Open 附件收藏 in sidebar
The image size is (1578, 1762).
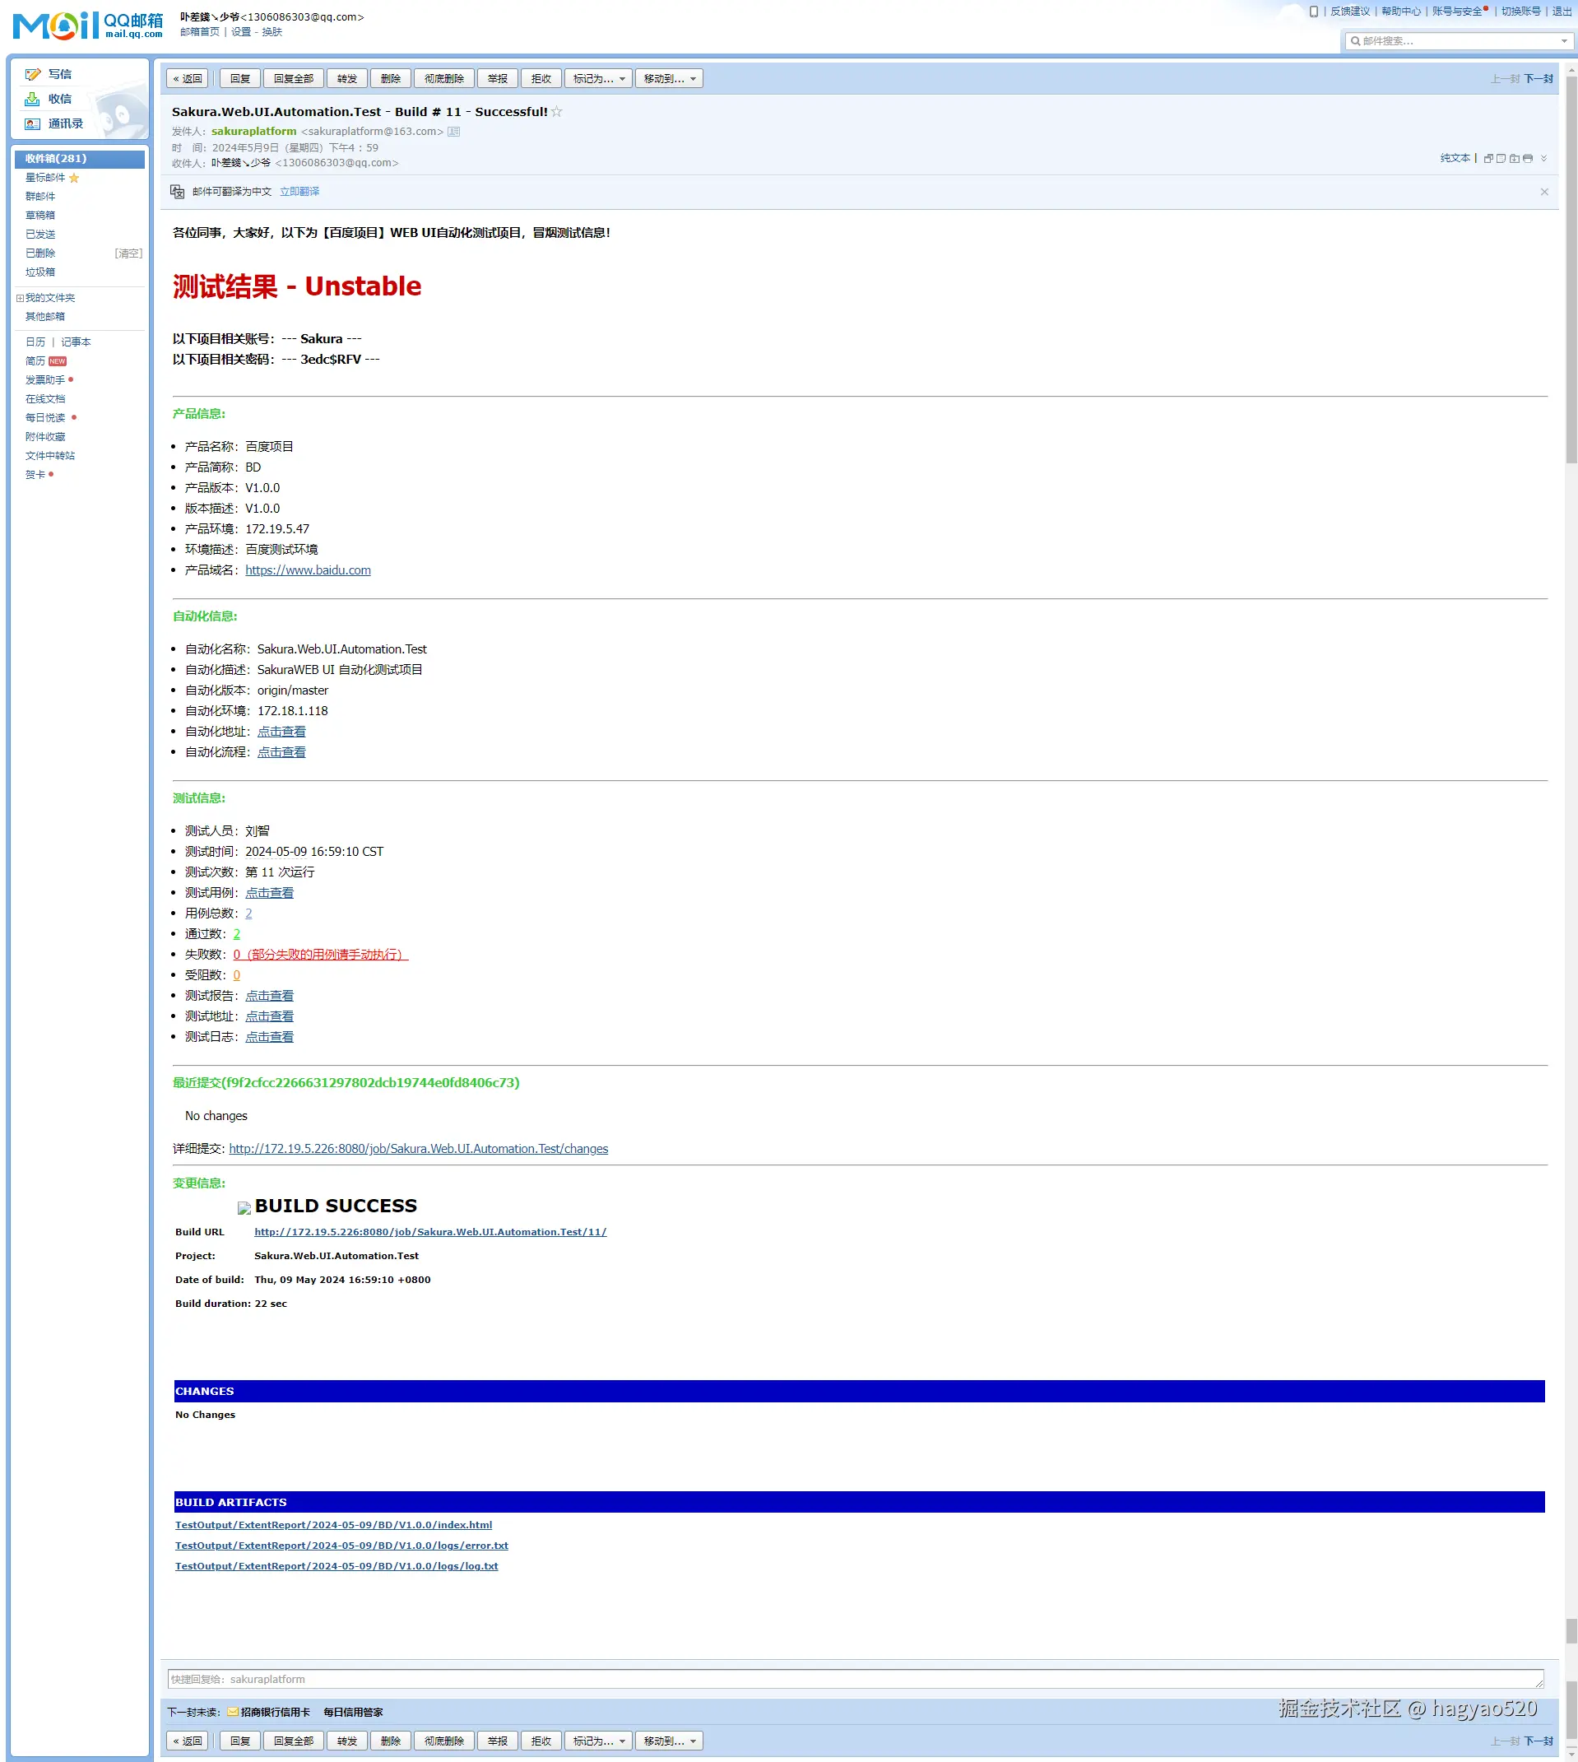45,437
